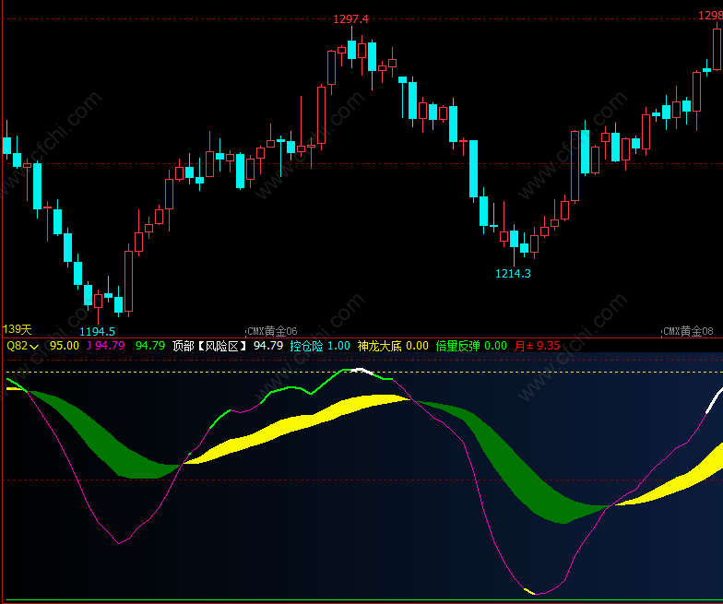The width and height of the screenshot is (723, 604).
Task: Select the candlestick at the 1214.3 low
Action: point(515,239)
